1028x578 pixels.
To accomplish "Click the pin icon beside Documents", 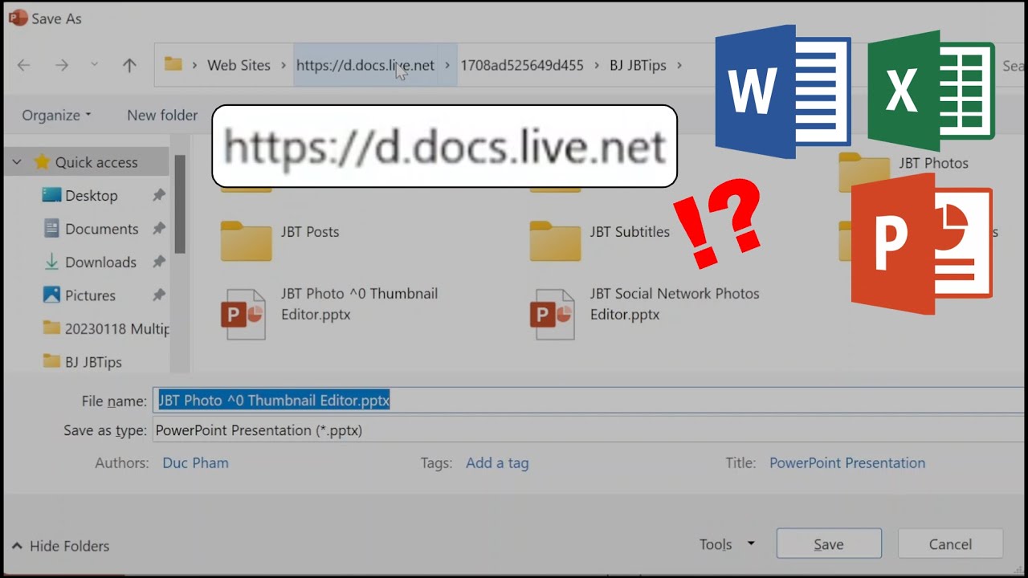I will click(x=159, y=229).
